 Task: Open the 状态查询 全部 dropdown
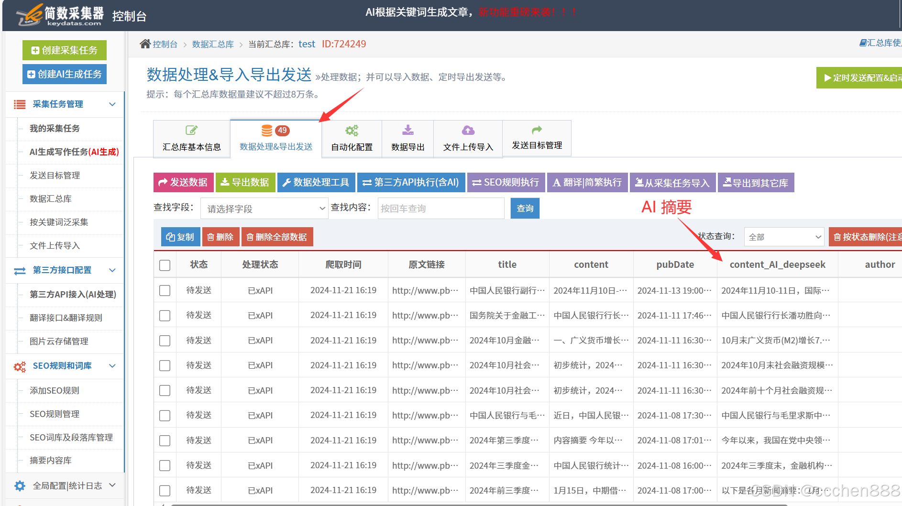pyautogui.click(x=784, y=237)
